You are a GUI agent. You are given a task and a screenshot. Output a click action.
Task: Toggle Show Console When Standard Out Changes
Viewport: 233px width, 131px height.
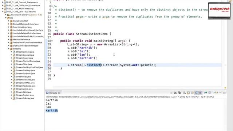pos(197,93)
